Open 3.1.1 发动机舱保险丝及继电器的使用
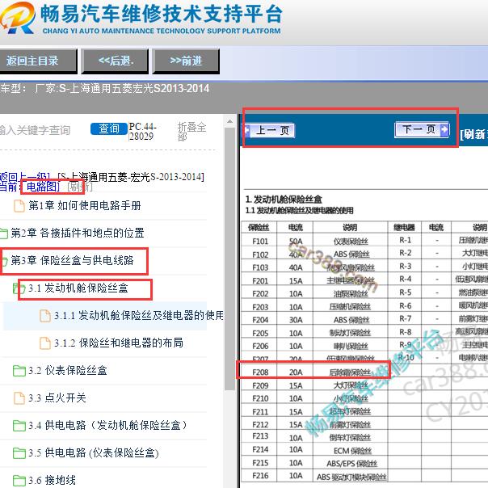The image size is (488, 488). point(139,315)
